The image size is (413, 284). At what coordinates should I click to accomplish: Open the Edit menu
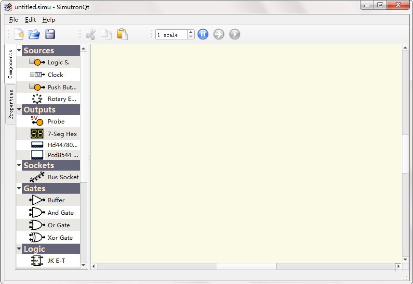click(x=30, y=20)
